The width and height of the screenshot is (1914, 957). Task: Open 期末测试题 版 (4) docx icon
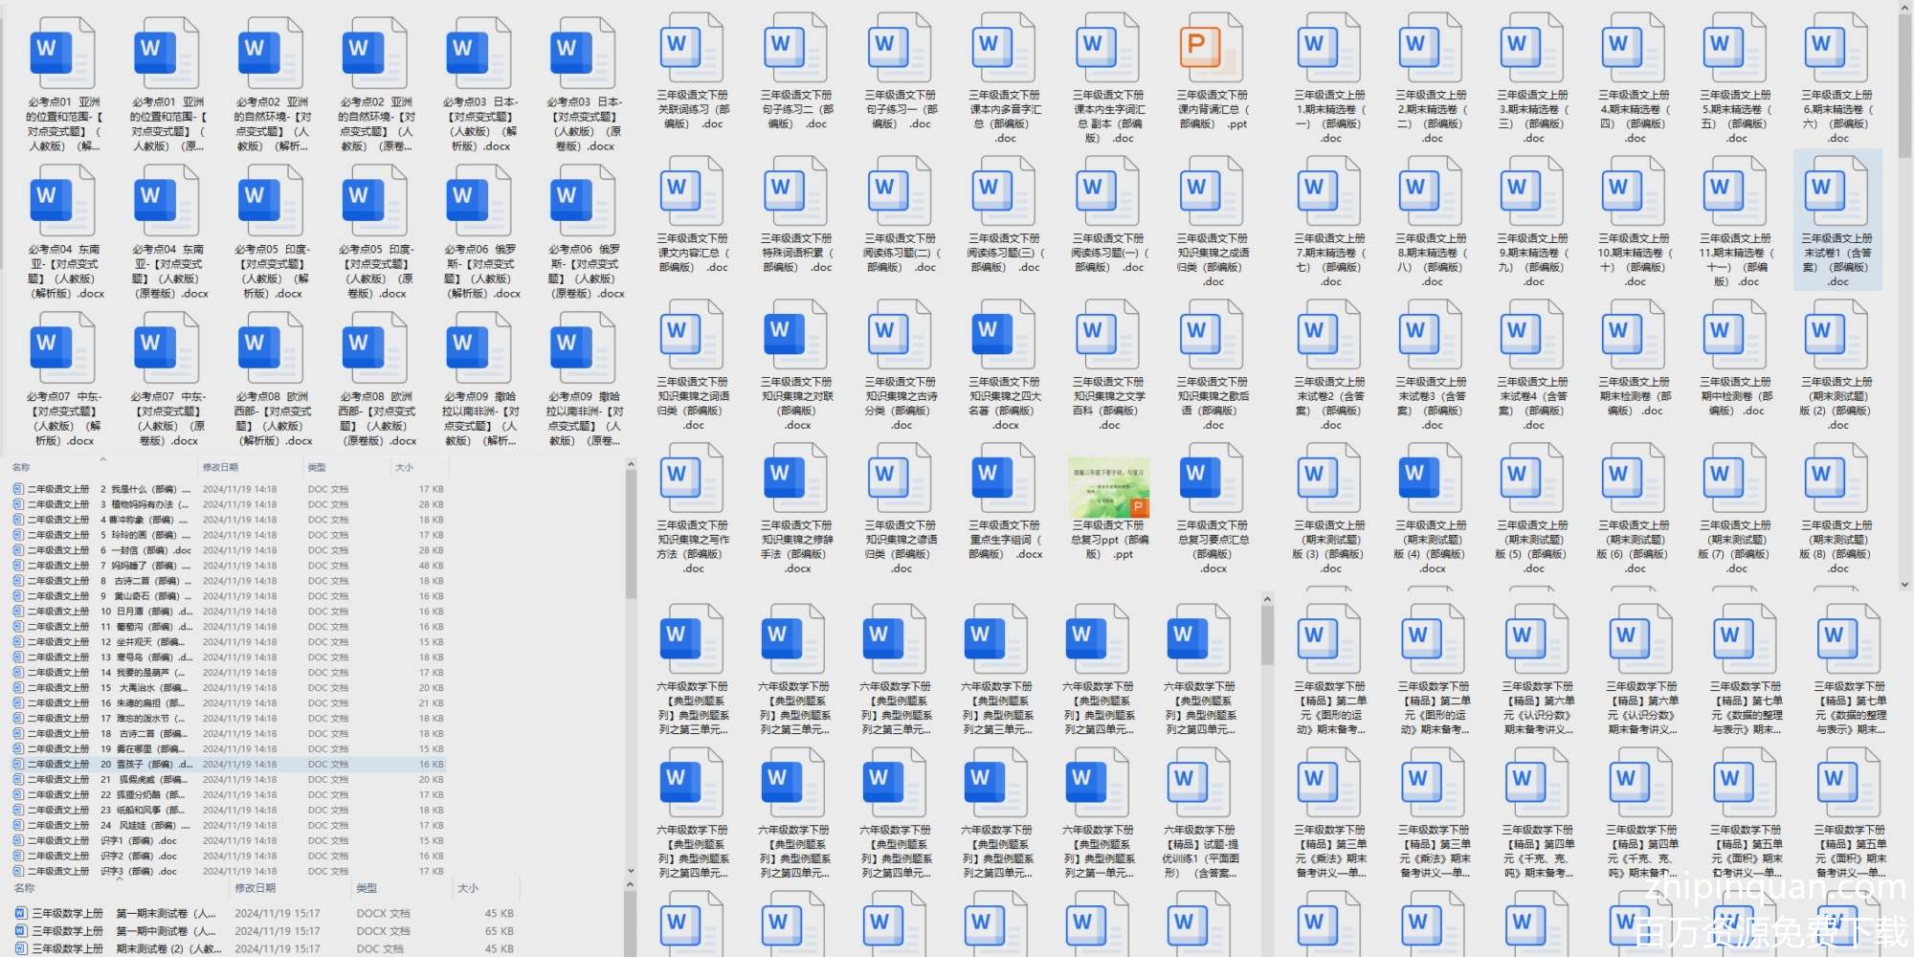pyautogui.click(x=1430, y=478)
